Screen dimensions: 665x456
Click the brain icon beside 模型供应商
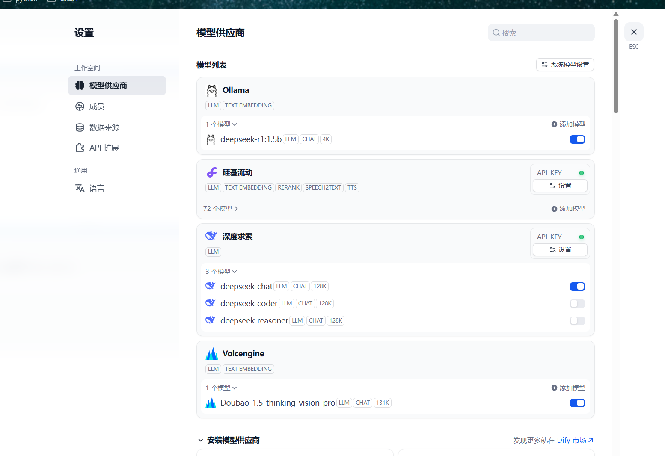[x=80, y=86]
